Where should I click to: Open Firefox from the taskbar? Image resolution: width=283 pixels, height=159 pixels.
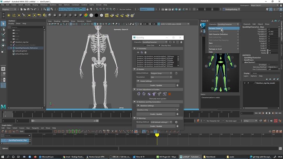[35, 157]
